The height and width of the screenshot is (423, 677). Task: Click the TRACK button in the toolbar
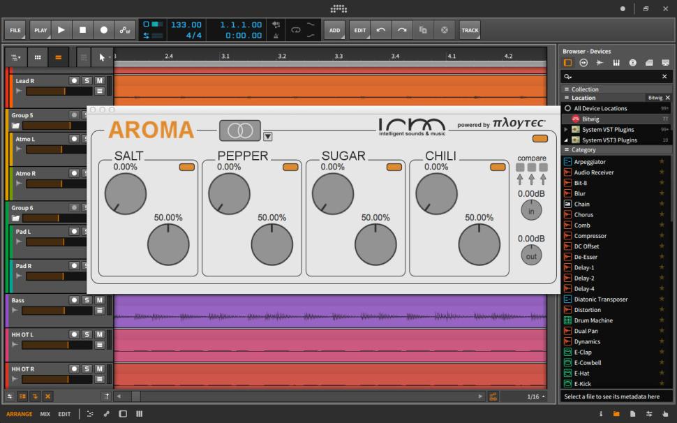[x=470, y=30]
